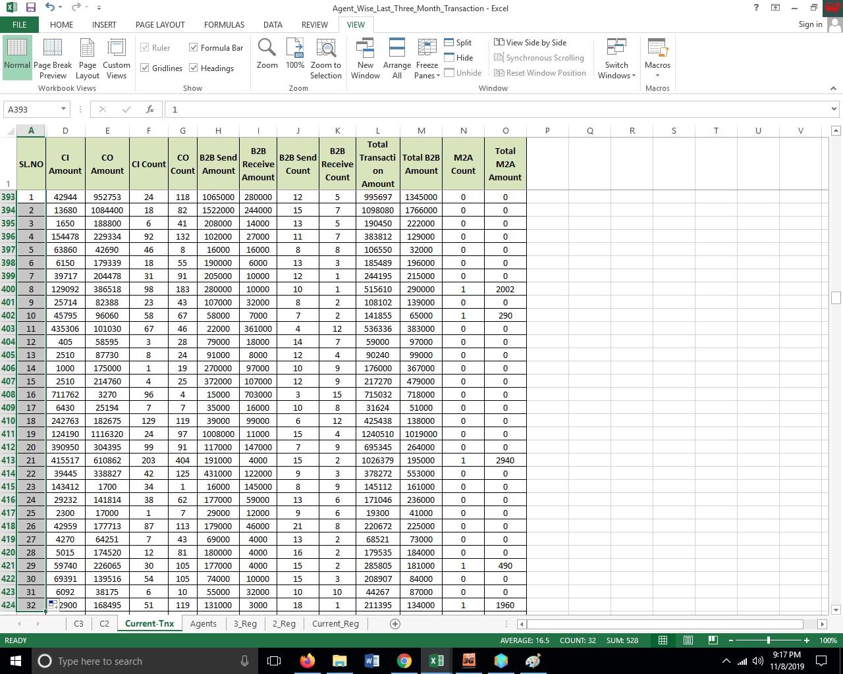This screenshot has height=674, width=843.
Task: Click the Sign in link
Action: click(809, 24)
